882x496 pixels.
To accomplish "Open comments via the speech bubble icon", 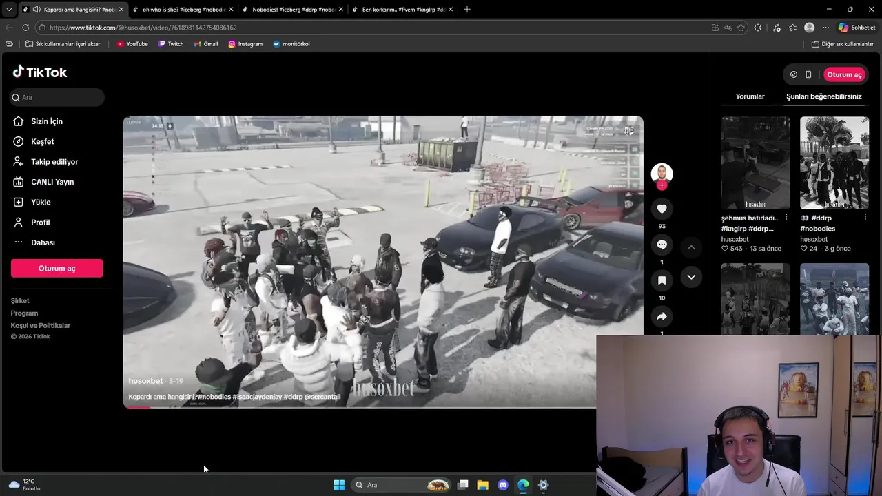I will (x=661, y=245).
